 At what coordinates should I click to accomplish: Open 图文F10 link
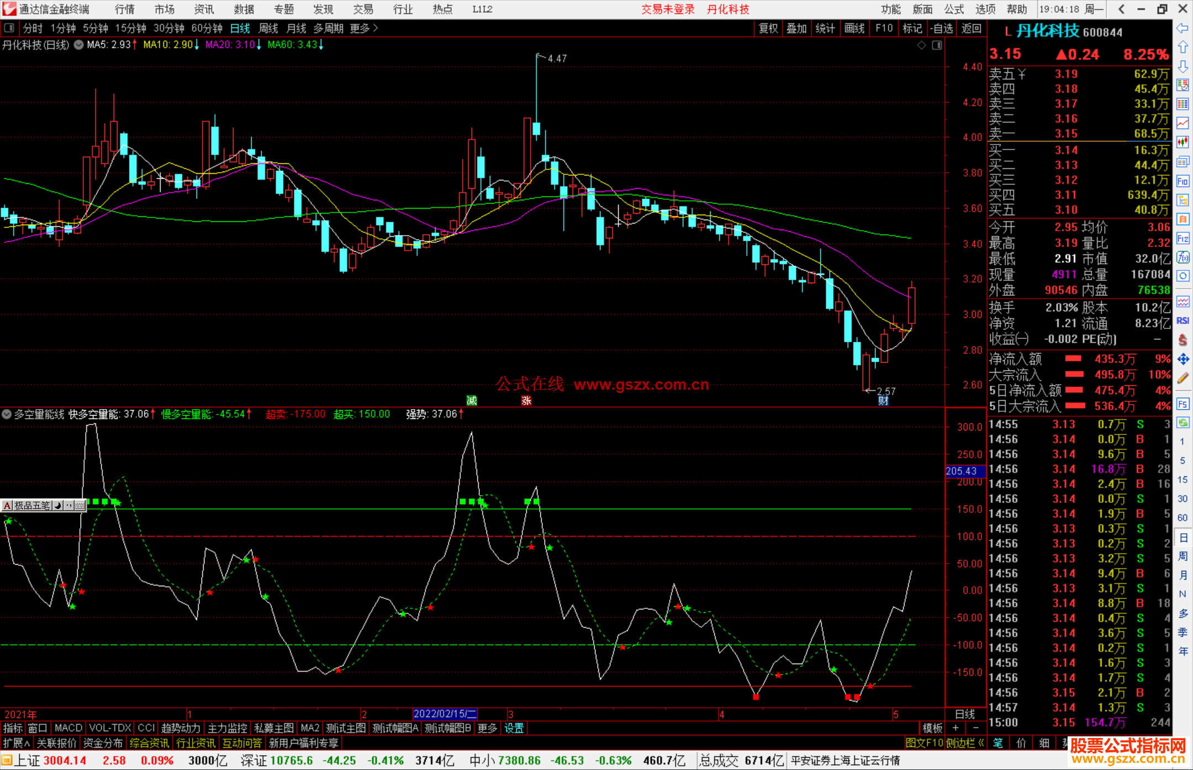tap(924, 743)
